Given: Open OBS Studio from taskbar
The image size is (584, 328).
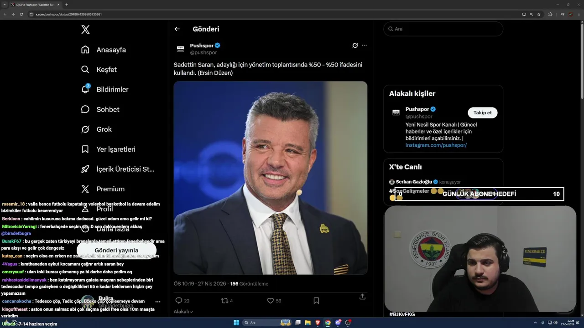Looking at the screenshot, I should tap(348, 323).
